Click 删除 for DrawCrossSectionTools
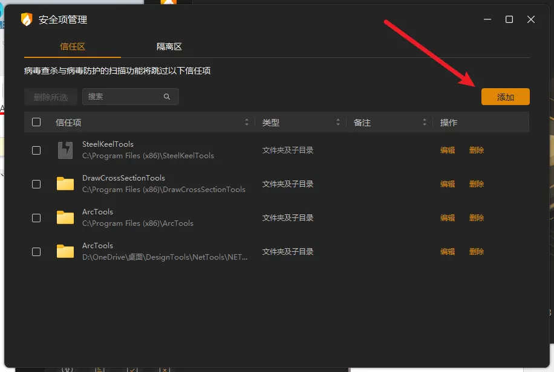This screenshot has height=372, width=554. pos(476,184)
